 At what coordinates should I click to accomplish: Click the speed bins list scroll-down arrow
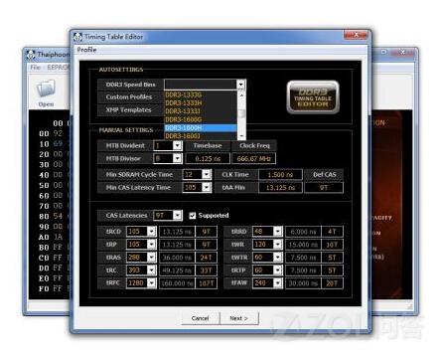coord(241,136)
